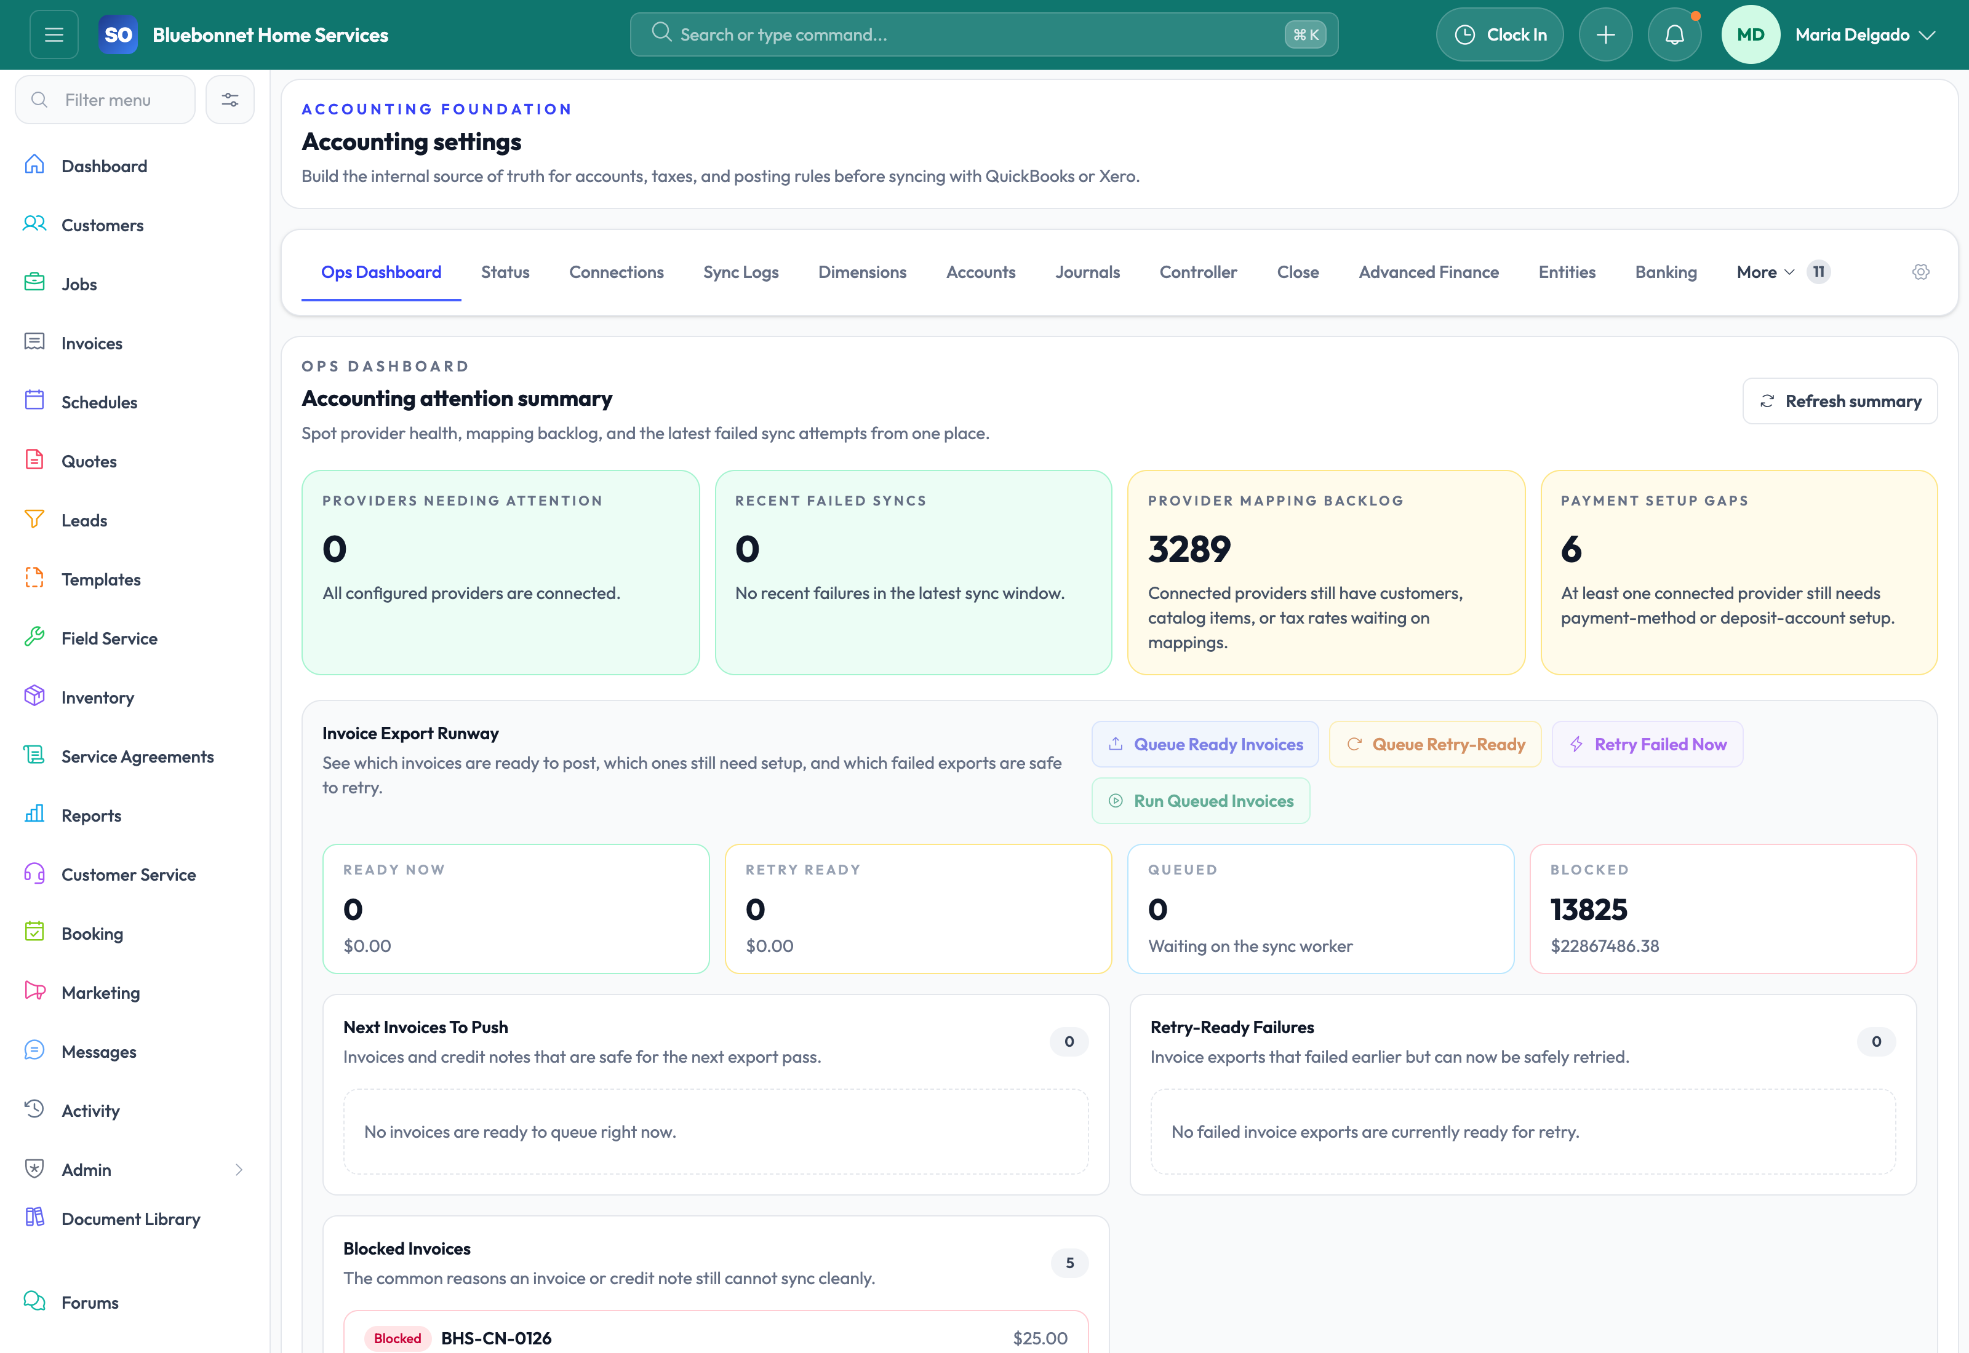Screen dimensions: 1969x1353
Task: Click the Providers Needing Attention card
Action: pyautogui.click(x=500, y=572)
